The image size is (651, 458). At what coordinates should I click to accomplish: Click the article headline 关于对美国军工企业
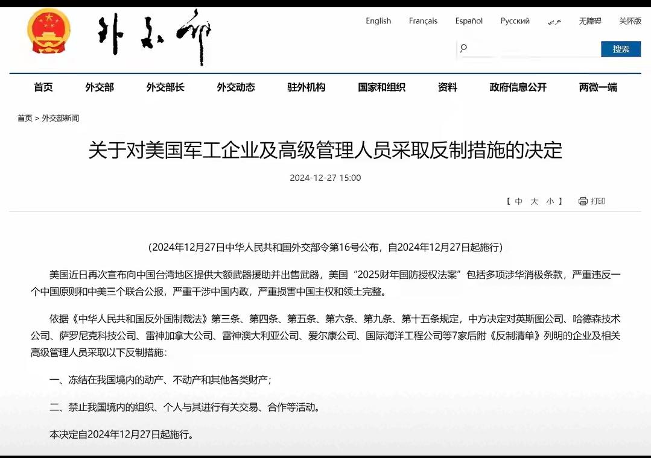325,150
